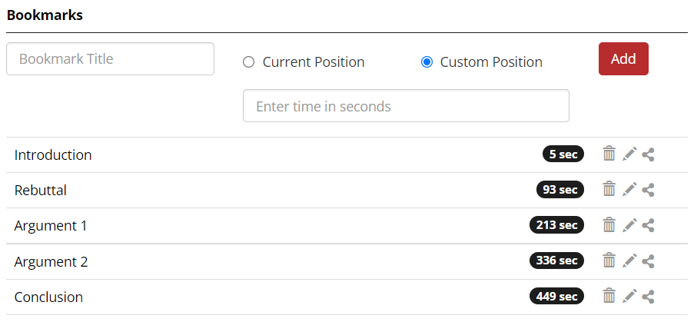The width and height of the screenshot is (694, 332).
Task: Select the Current Position radio option
Action: click(x=248, y=62)
